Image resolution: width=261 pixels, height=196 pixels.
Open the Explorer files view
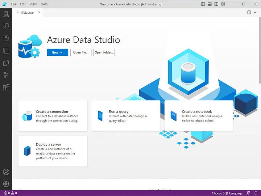pyautogui.click(x=6, y=63)
